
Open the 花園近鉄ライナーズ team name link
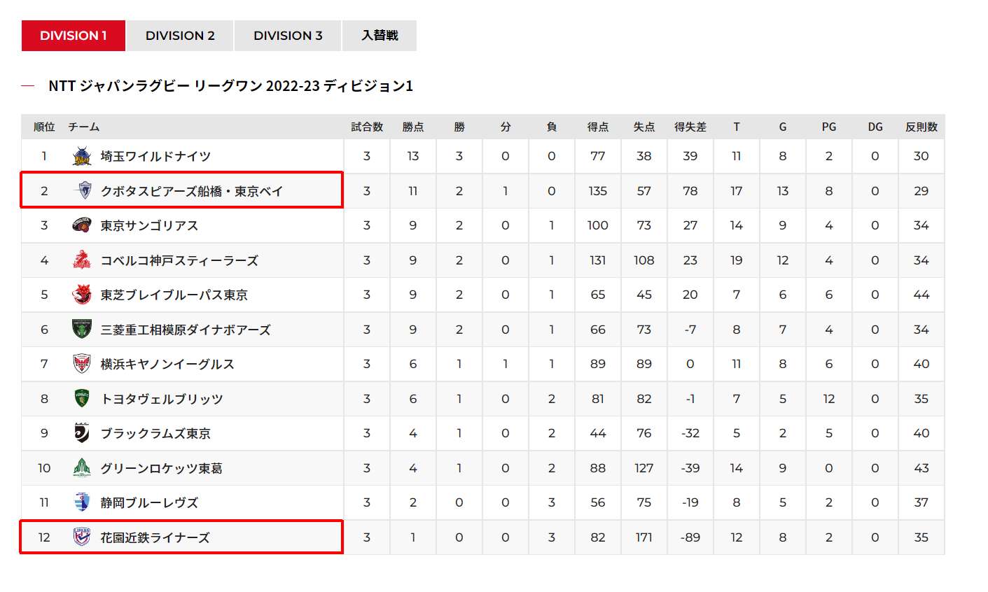point(155,537)
